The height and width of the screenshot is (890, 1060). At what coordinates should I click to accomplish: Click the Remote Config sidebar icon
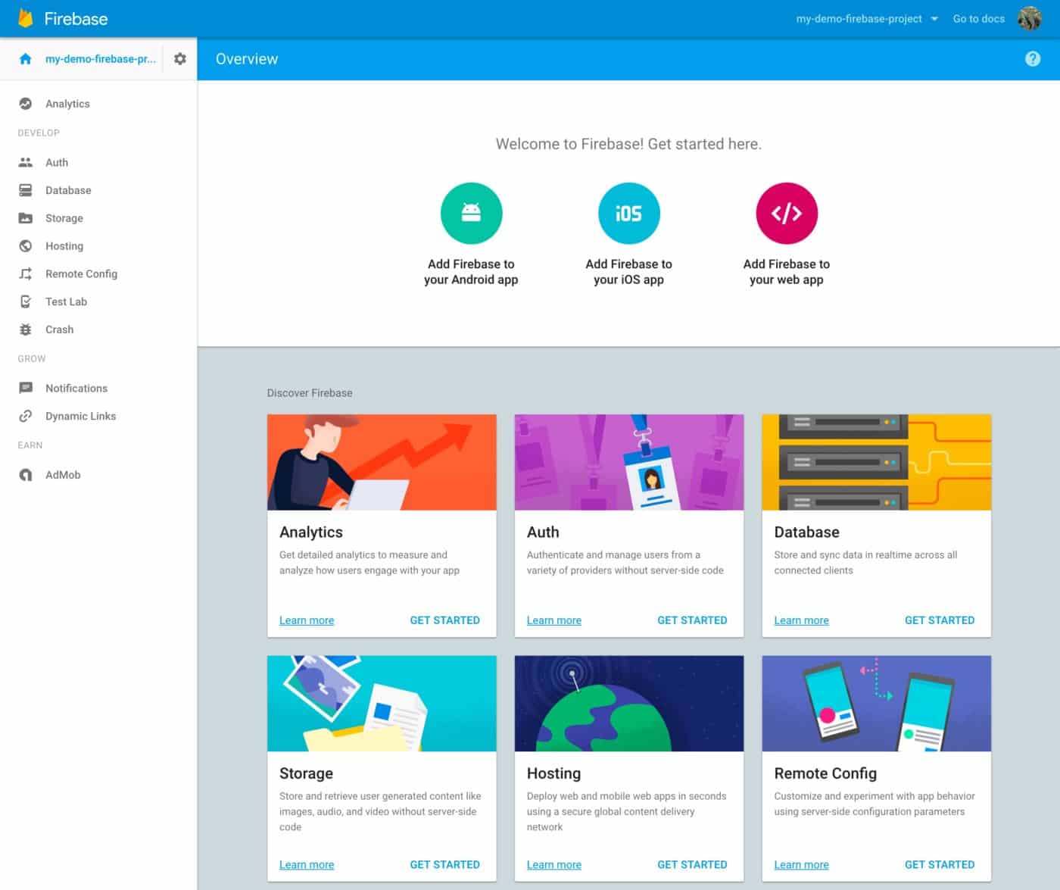[x=26, y=274]
